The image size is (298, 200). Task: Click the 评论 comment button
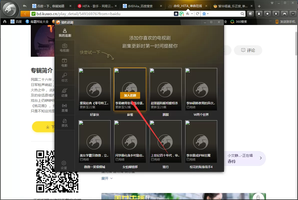248,50
